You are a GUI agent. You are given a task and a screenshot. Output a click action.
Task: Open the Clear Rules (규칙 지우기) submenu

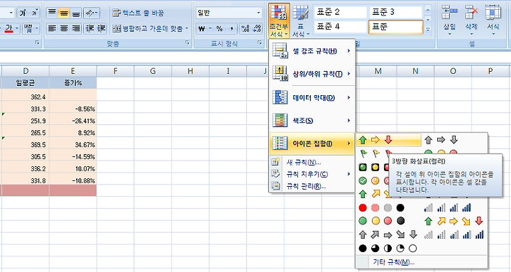click(x=312, y=174)
